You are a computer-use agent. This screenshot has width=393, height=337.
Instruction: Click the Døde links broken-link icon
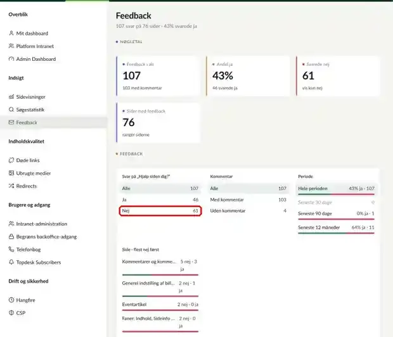coord(11,160)
